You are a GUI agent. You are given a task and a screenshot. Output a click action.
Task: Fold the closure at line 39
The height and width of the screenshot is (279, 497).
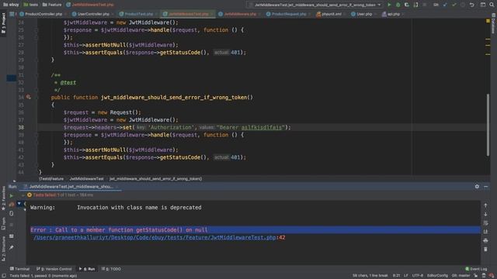coord(36,135)
